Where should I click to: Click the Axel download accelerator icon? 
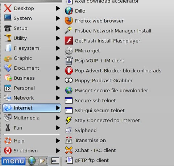[x=69, y=2]
